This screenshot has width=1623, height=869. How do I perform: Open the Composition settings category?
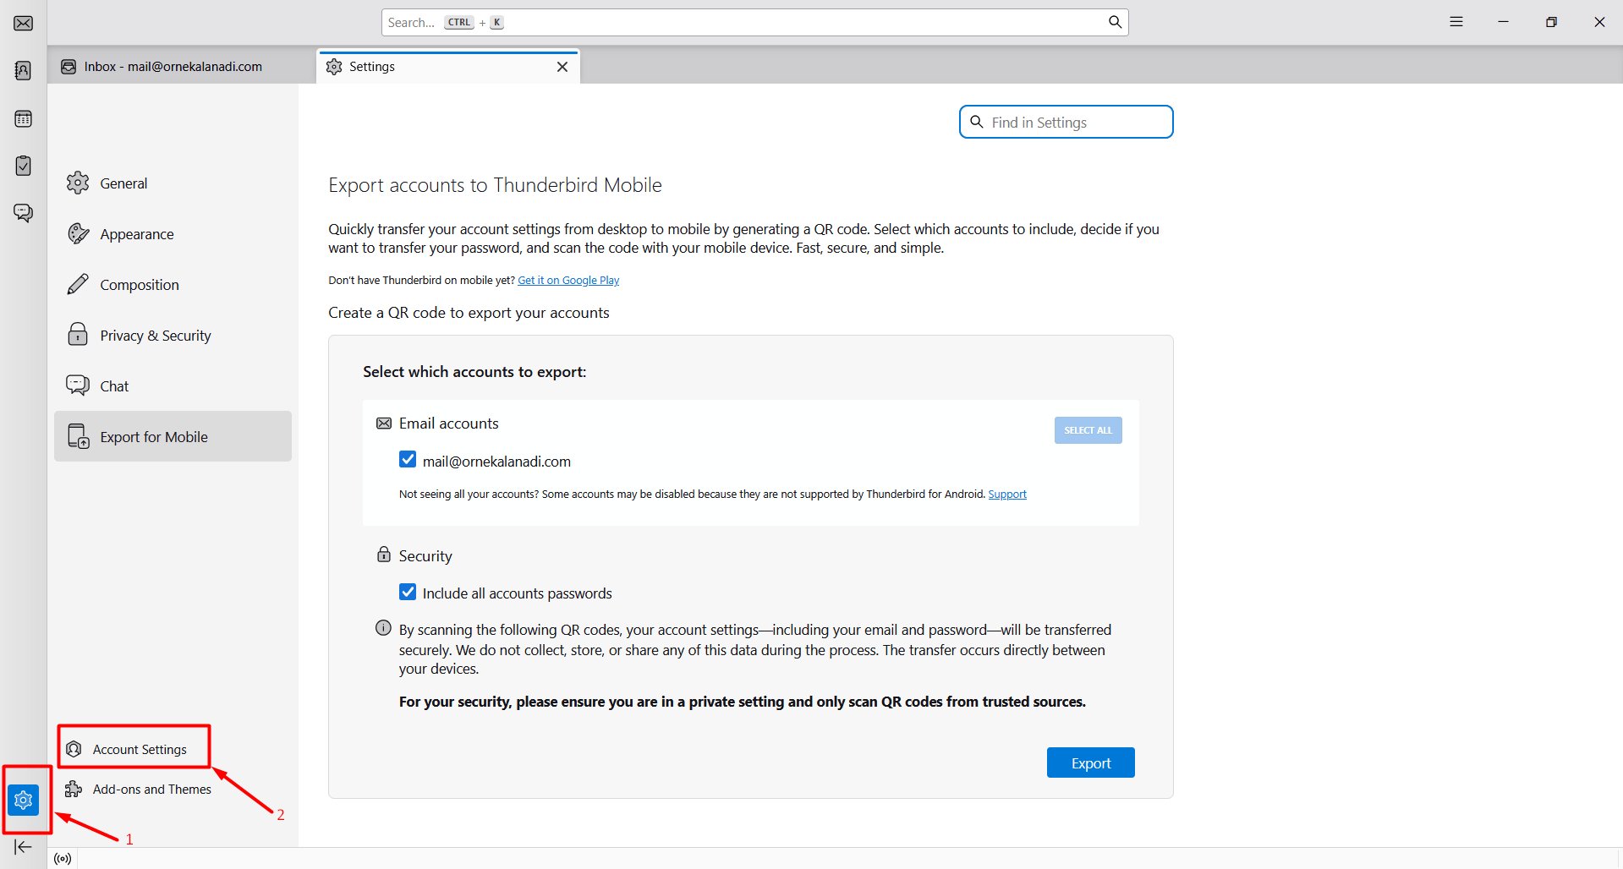tap(140, 285)
